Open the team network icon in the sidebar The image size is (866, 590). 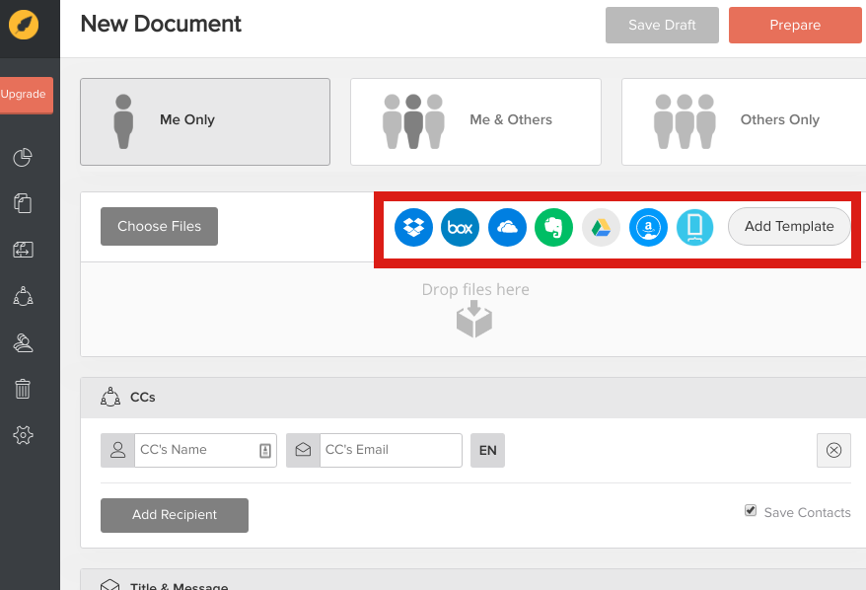click(x=23, y=296)
